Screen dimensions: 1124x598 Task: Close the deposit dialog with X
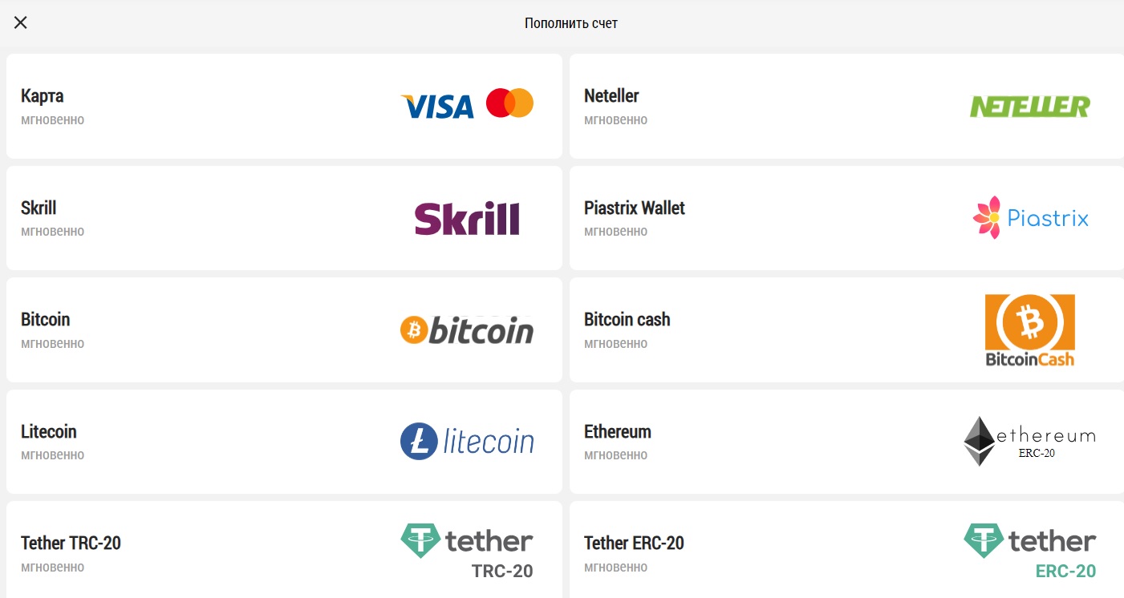pyautogui.click(x=21, y=22)
